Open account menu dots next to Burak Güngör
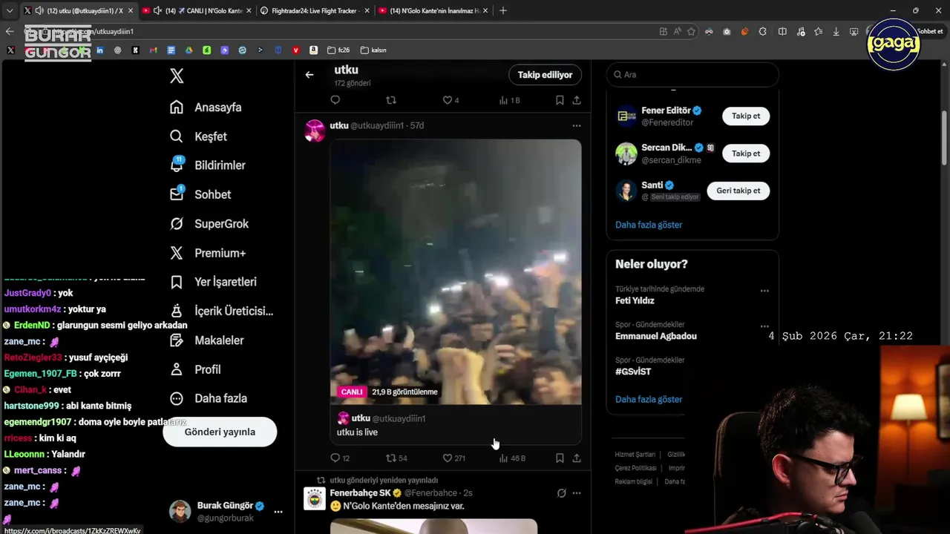Screen dimensions: 950x534 click(278, 512)
